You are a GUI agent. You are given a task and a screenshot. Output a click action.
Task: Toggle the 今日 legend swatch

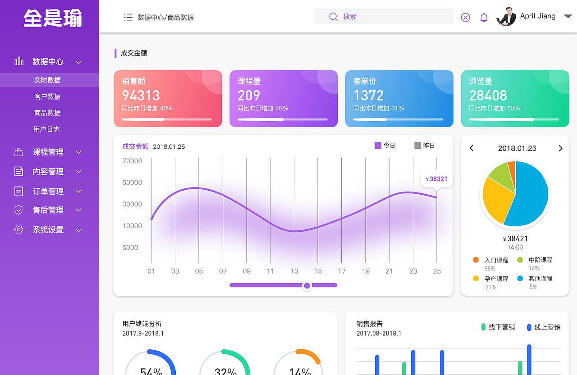coord(378,145)
